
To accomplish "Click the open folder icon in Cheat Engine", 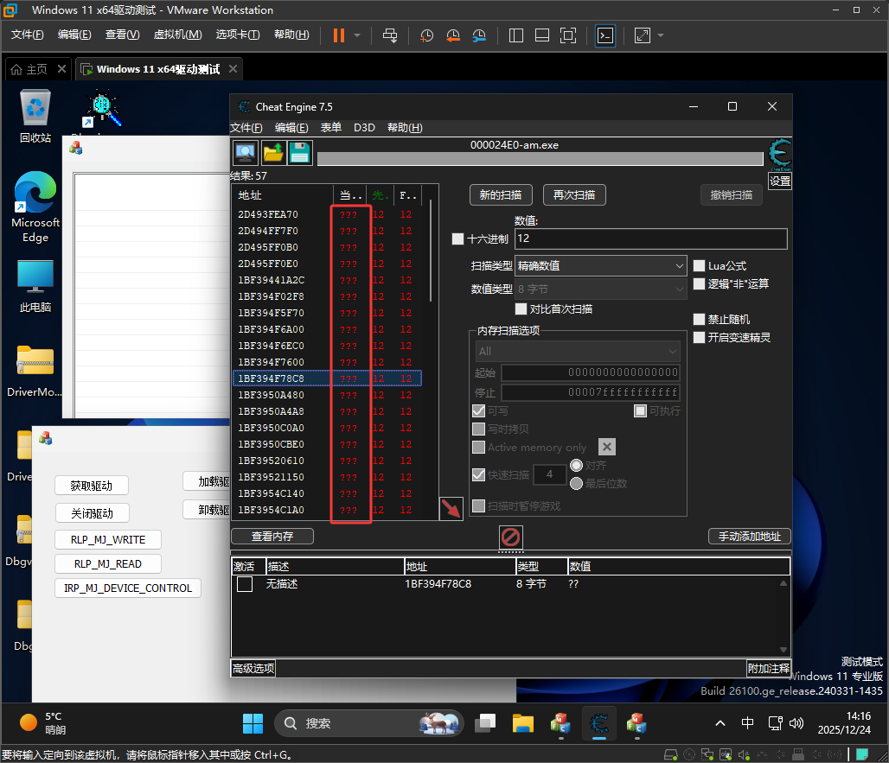I will pos(272,152).
